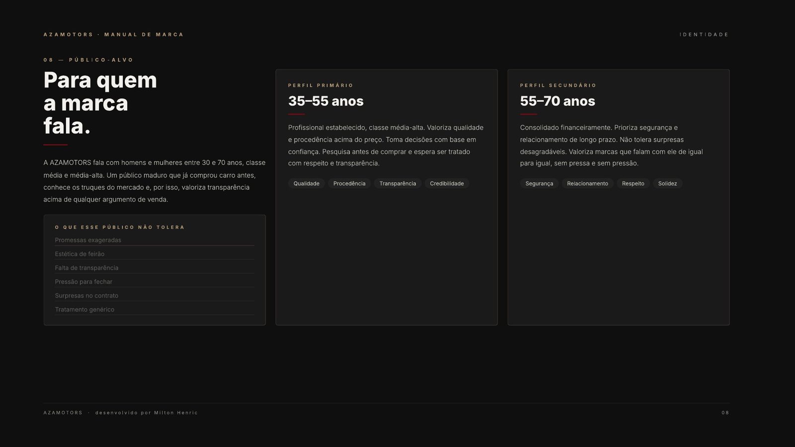The height and width of the screenshot is (447, 795).
Task: Click the AZAMOTORS · MANUAL DE MARCA header
Action: 113,35
